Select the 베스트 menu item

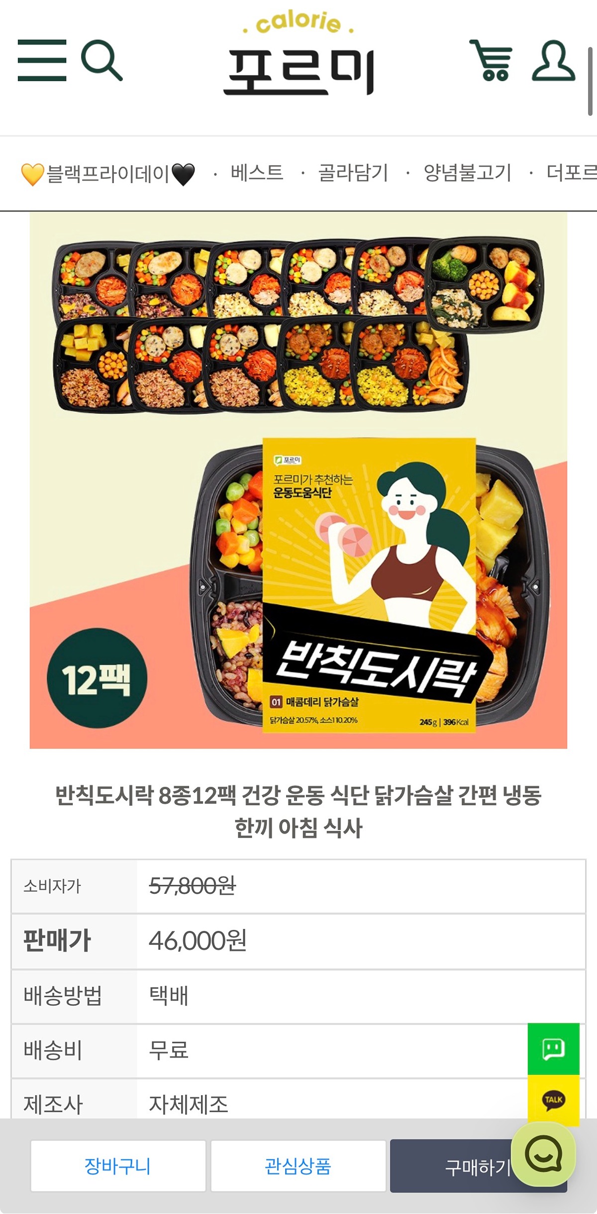coord(257,173)
